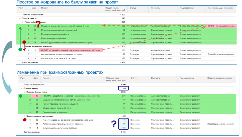Collapse 'Остаток лимита' node in bottom table
The image size is (242, 137).
22,88
